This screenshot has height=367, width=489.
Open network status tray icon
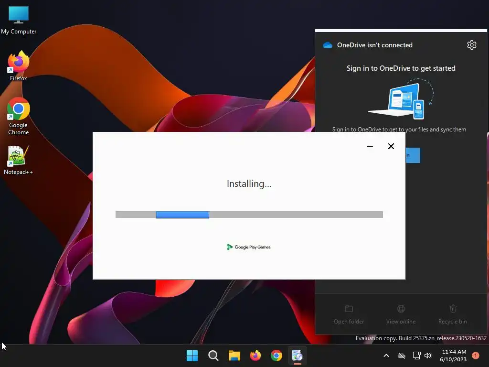coord(416,356)
